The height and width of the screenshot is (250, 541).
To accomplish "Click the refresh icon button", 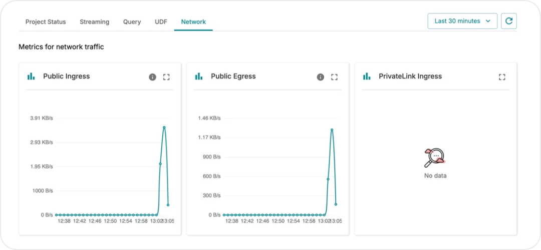I will 508,21.
